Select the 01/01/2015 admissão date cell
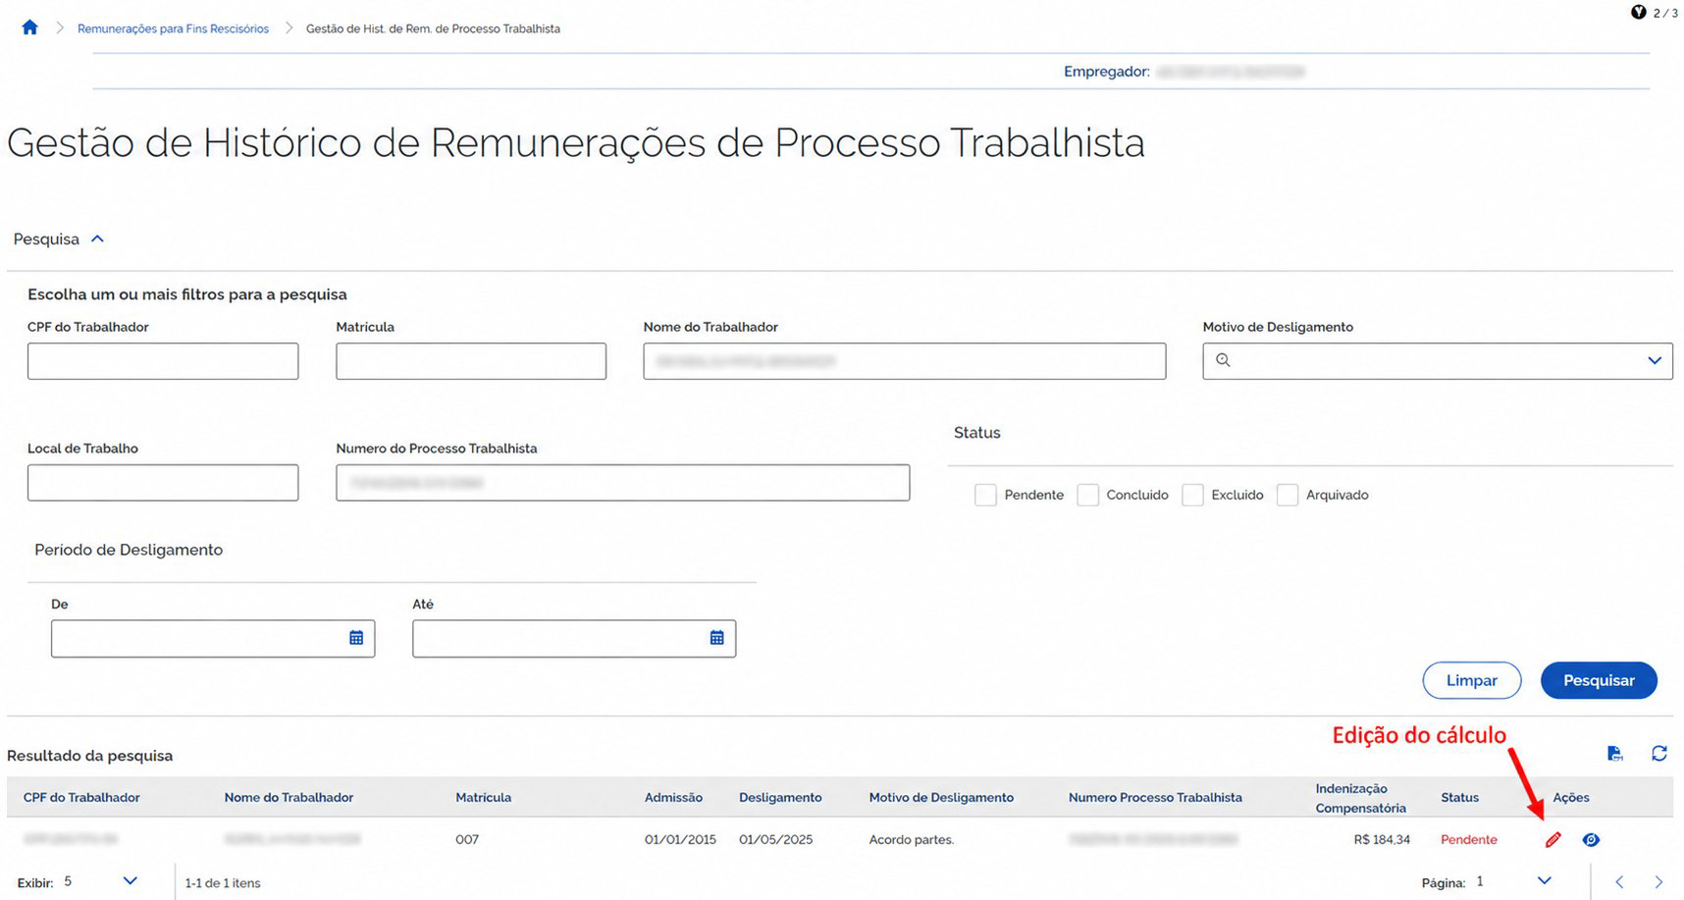The height and width of the screenshot is (900, 1684). tap(680, 839)
